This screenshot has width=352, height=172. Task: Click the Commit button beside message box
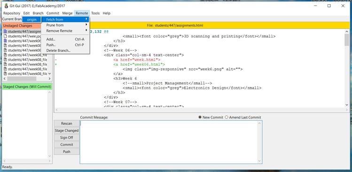(x=67, y=145)
